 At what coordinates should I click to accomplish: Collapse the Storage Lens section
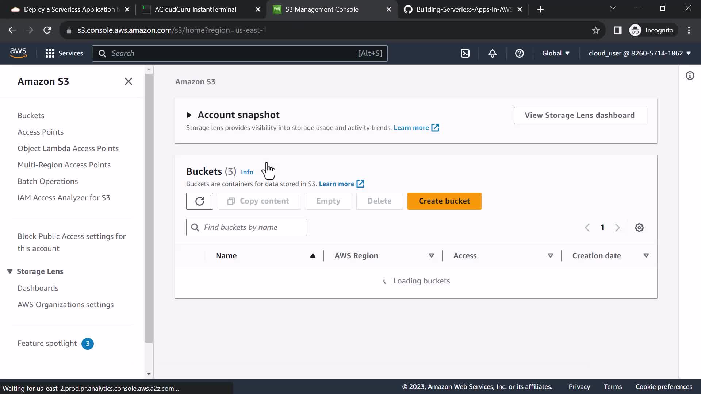pos(10,271)
